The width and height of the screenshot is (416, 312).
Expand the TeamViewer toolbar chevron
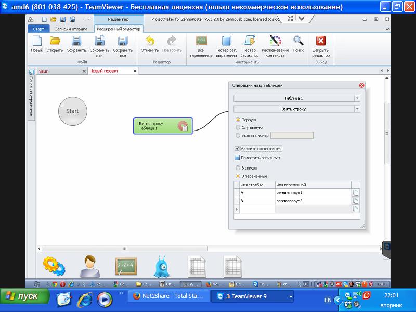(x=302, y=18)
